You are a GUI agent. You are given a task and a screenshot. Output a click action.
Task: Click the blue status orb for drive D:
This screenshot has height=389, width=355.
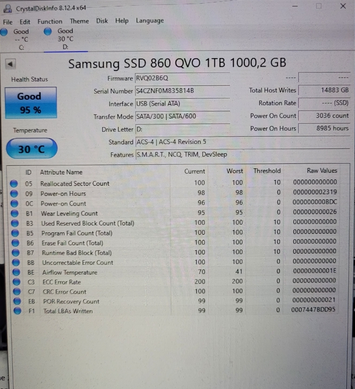coord(47,32)
